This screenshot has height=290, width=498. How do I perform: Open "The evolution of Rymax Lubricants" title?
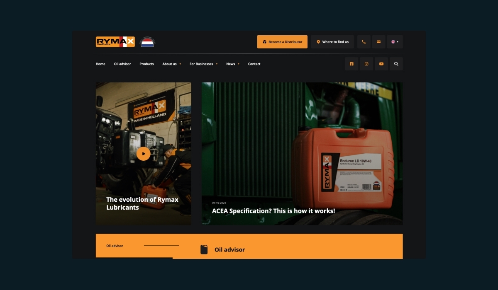(142, 203)
